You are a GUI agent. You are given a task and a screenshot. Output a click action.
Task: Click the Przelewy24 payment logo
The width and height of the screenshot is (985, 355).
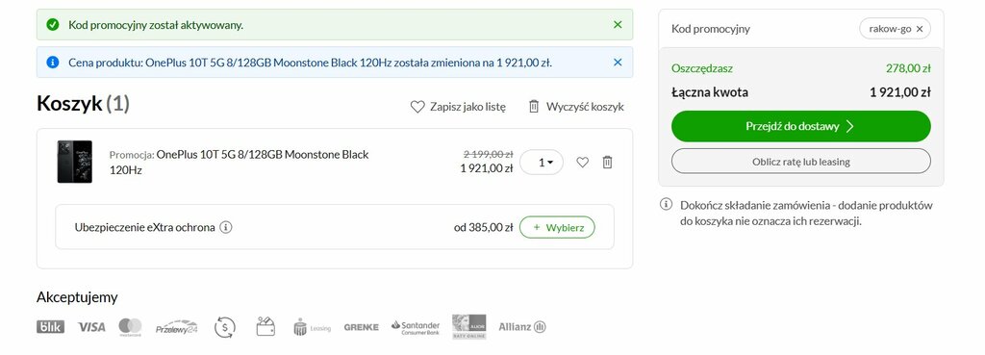(x=177, y=327)
